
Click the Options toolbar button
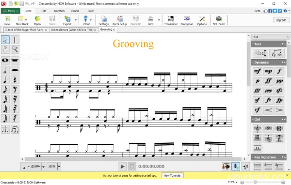[x=202, y=20]
